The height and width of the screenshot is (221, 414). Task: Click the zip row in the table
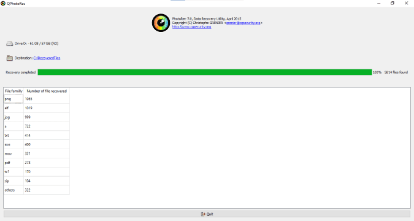(x=37, y=181)
